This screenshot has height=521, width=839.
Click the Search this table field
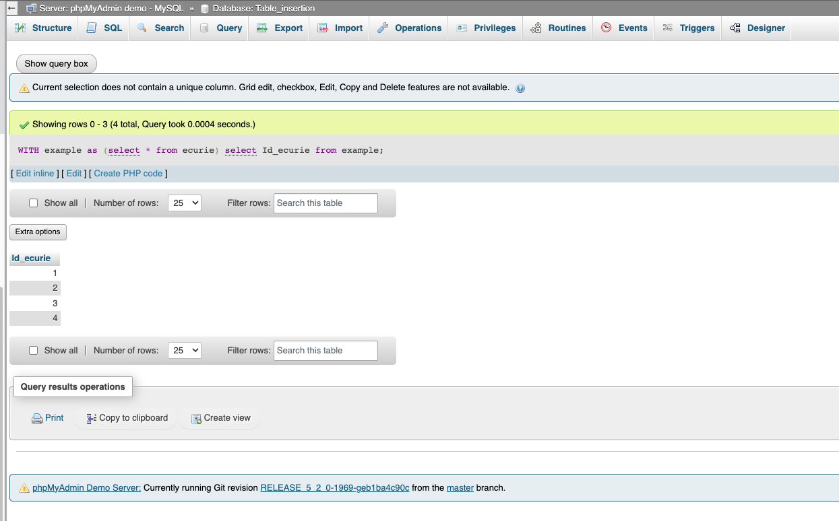325,203
